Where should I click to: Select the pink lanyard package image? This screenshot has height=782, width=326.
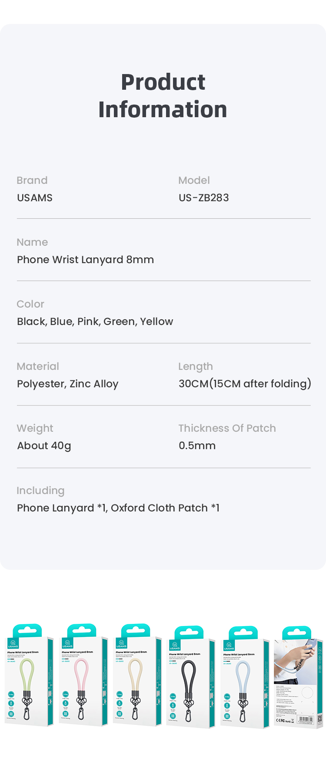coord(83,675)
